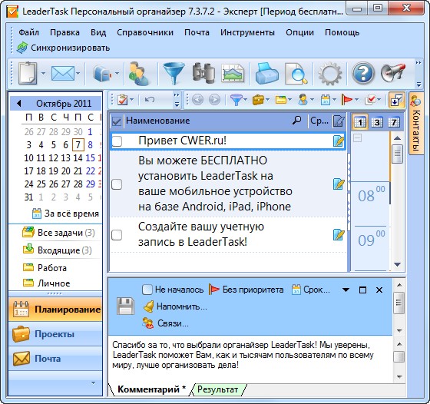The width and height of the screenshot is (430, 404).
Task: Open note icon for Привет CWER.ru! task
Action: click(x=339, y=141)
